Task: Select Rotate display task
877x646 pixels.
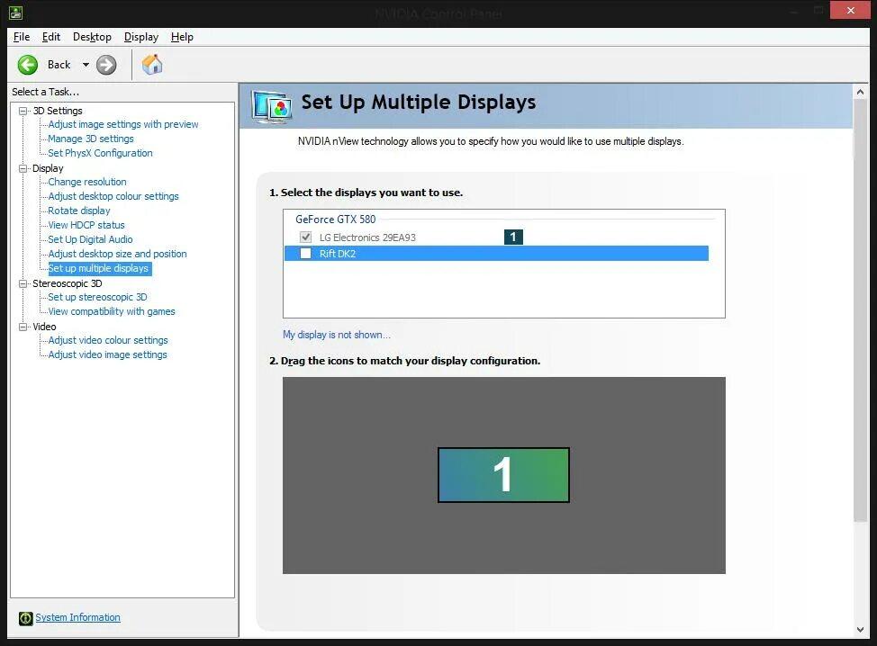Action: 79,211
